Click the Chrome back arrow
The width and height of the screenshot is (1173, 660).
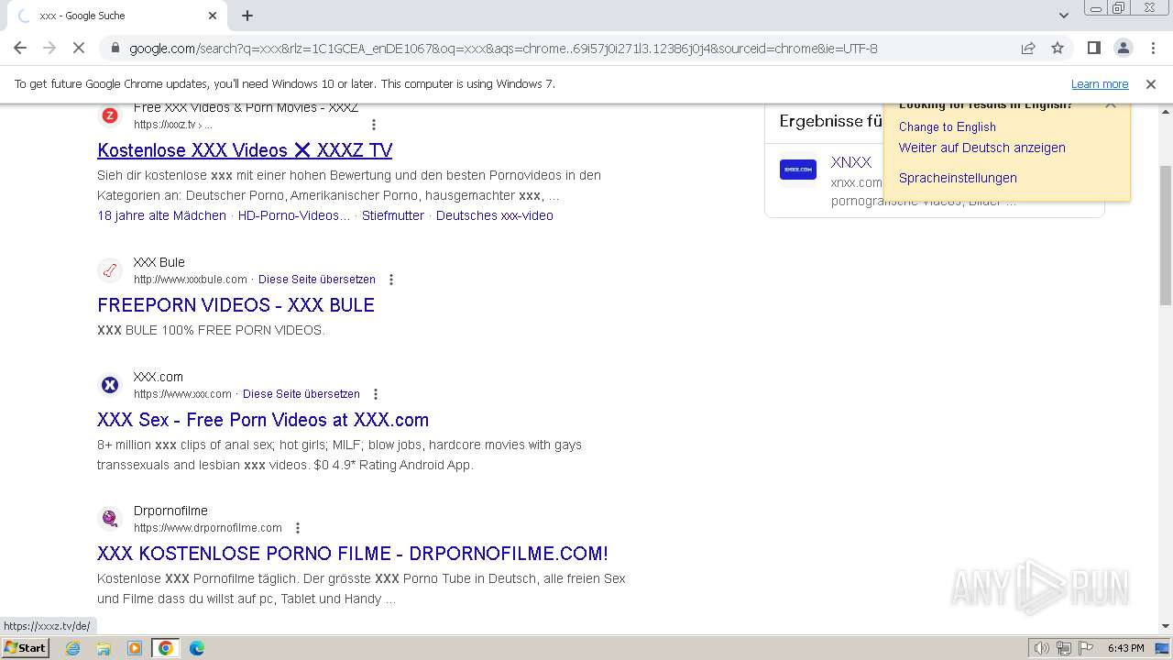tap(20, 48)
